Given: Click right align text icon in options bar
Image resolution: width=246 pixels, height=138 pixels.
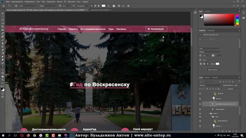Looking at the screenshot, I should (x=98, y=6).
